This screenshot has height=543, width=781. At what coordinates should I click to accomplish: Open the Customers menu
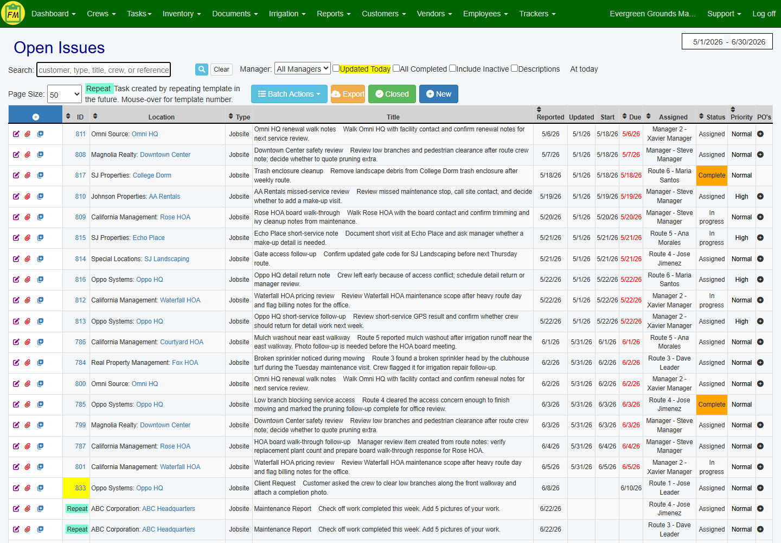coord(384,14)
